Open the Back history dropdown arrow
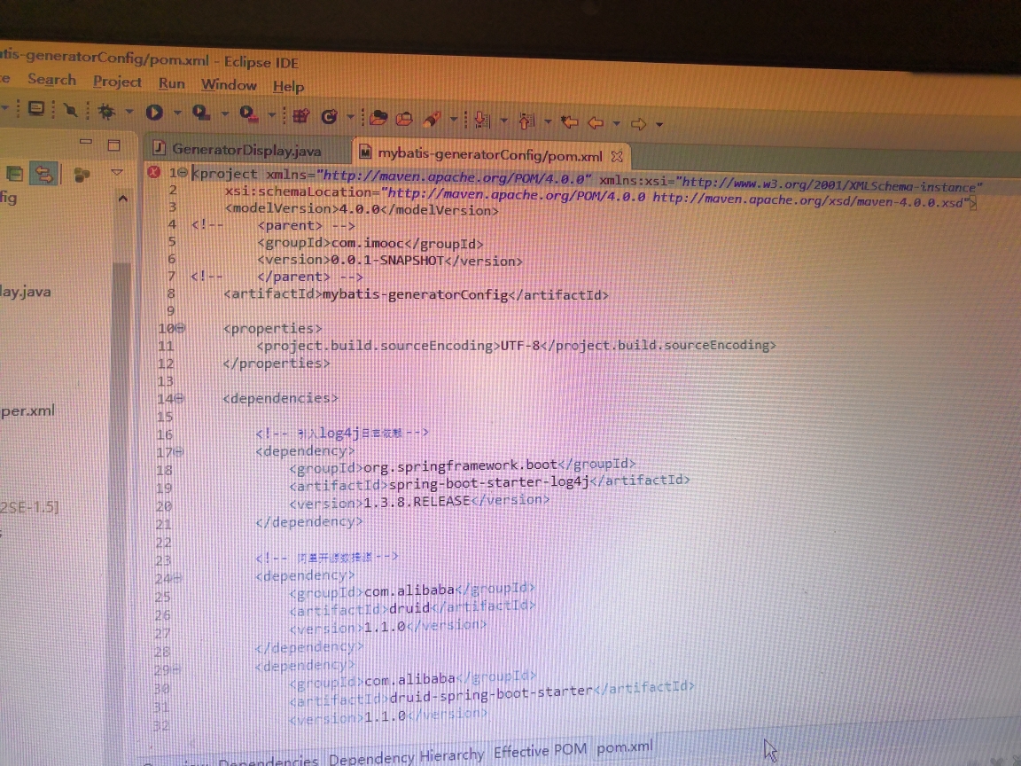 [x=616, y=123]
